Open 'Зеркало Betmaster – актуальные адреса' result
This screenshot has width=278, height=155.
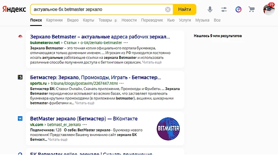[x=100, y=36]
